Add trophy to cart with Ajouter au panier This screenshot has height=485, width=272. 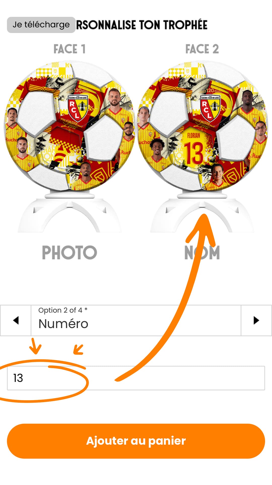click(x=136, y=441)
